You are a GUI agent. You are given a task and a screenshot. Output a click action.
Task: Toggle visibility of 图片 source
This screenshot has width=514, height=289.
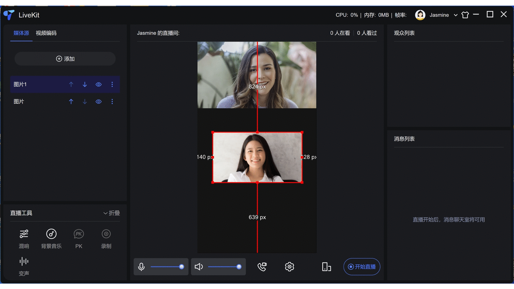99,102
